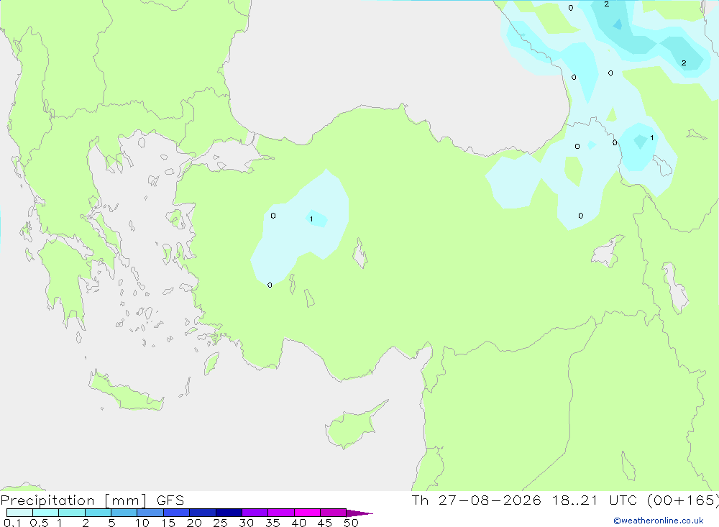719x527 pixels.
Task: Click the purple swatch between 30 and 35
Action: [x=255, y=513]
